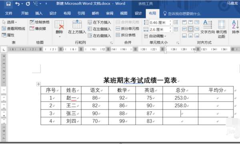
Task: Click the Save icon in quick access toolbar
Action: [8, 4]
